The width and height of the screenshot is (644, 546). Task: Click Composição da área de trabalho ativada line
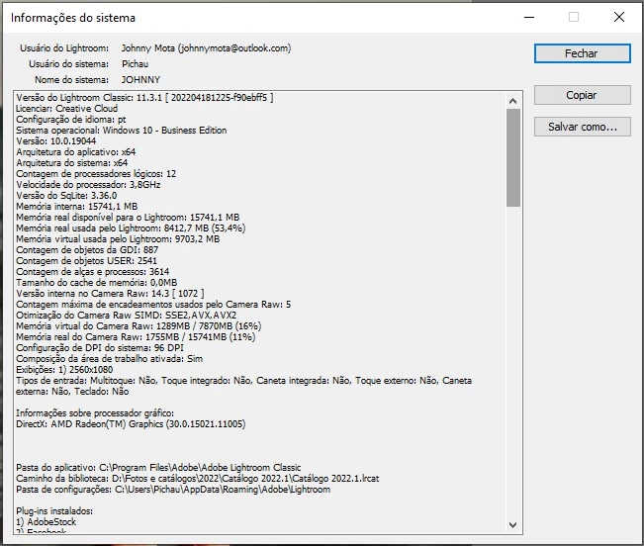click(109, 359)
